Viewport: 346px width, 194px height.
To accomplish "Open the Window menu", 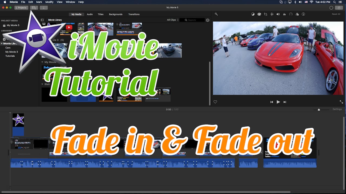I will click(x=71, y=2).
